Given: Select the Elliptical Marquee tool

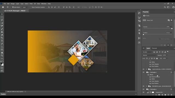Looking at the screenshot, I should click(x=2, y=17).
